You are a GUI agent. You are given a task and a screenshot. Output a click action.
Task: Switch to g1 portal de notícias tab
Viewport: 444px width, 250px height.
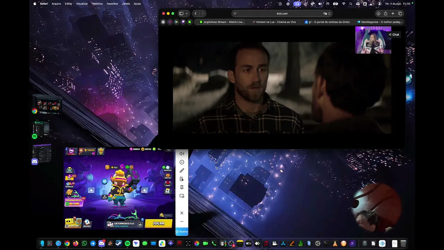point(327,22)
